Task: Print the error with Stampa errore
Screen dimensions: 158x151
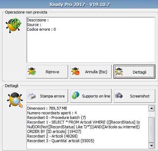Action: (x=47, y=96)
